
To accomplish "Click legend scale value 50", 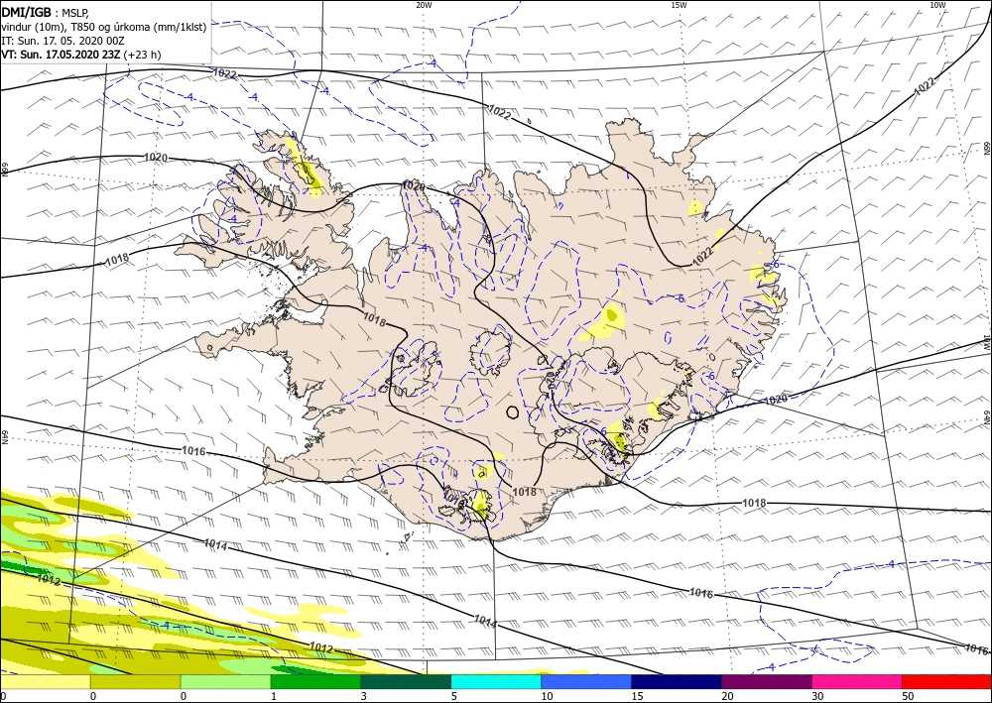I will (x=908, y=696).
